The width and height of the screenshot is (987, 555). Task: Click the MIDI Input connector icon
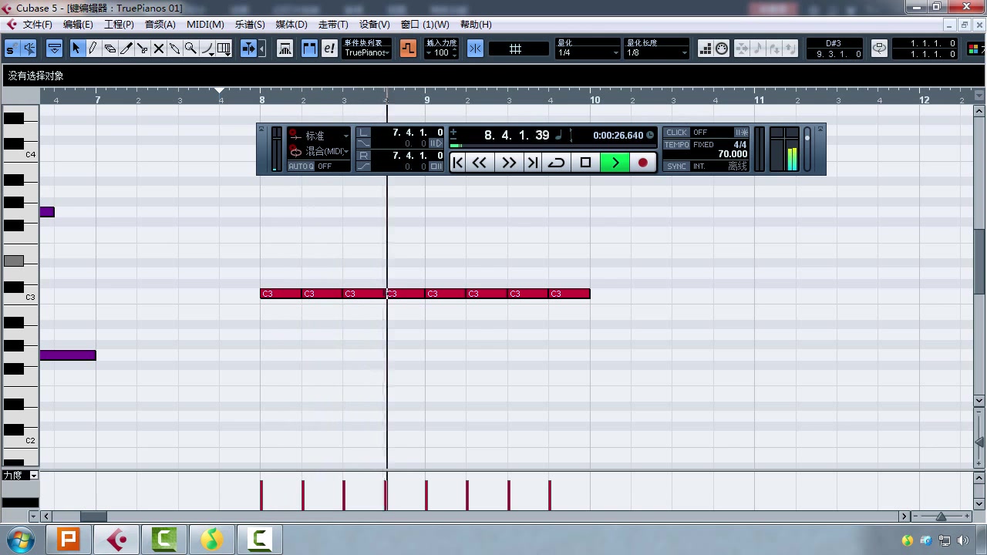[722, 49]
